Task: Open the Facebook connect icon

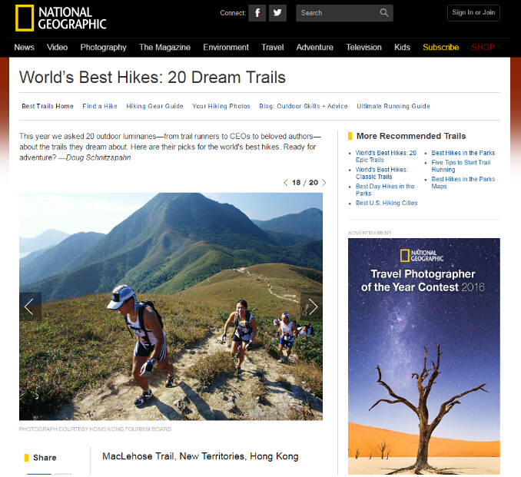Action: coord(257,13)
